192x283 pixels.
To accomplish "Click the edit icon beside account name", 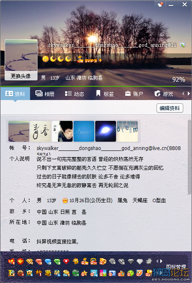I will 182,45.
